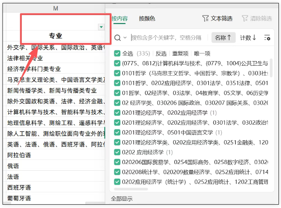Click the 清除筛选 clear filter icon

(x=245, y=18)
